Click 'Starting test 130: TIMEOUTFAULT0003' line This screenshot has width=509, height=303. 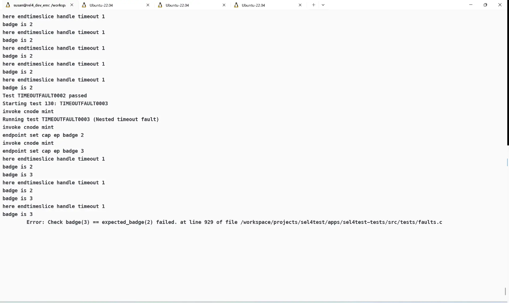(x=55, y=104)
